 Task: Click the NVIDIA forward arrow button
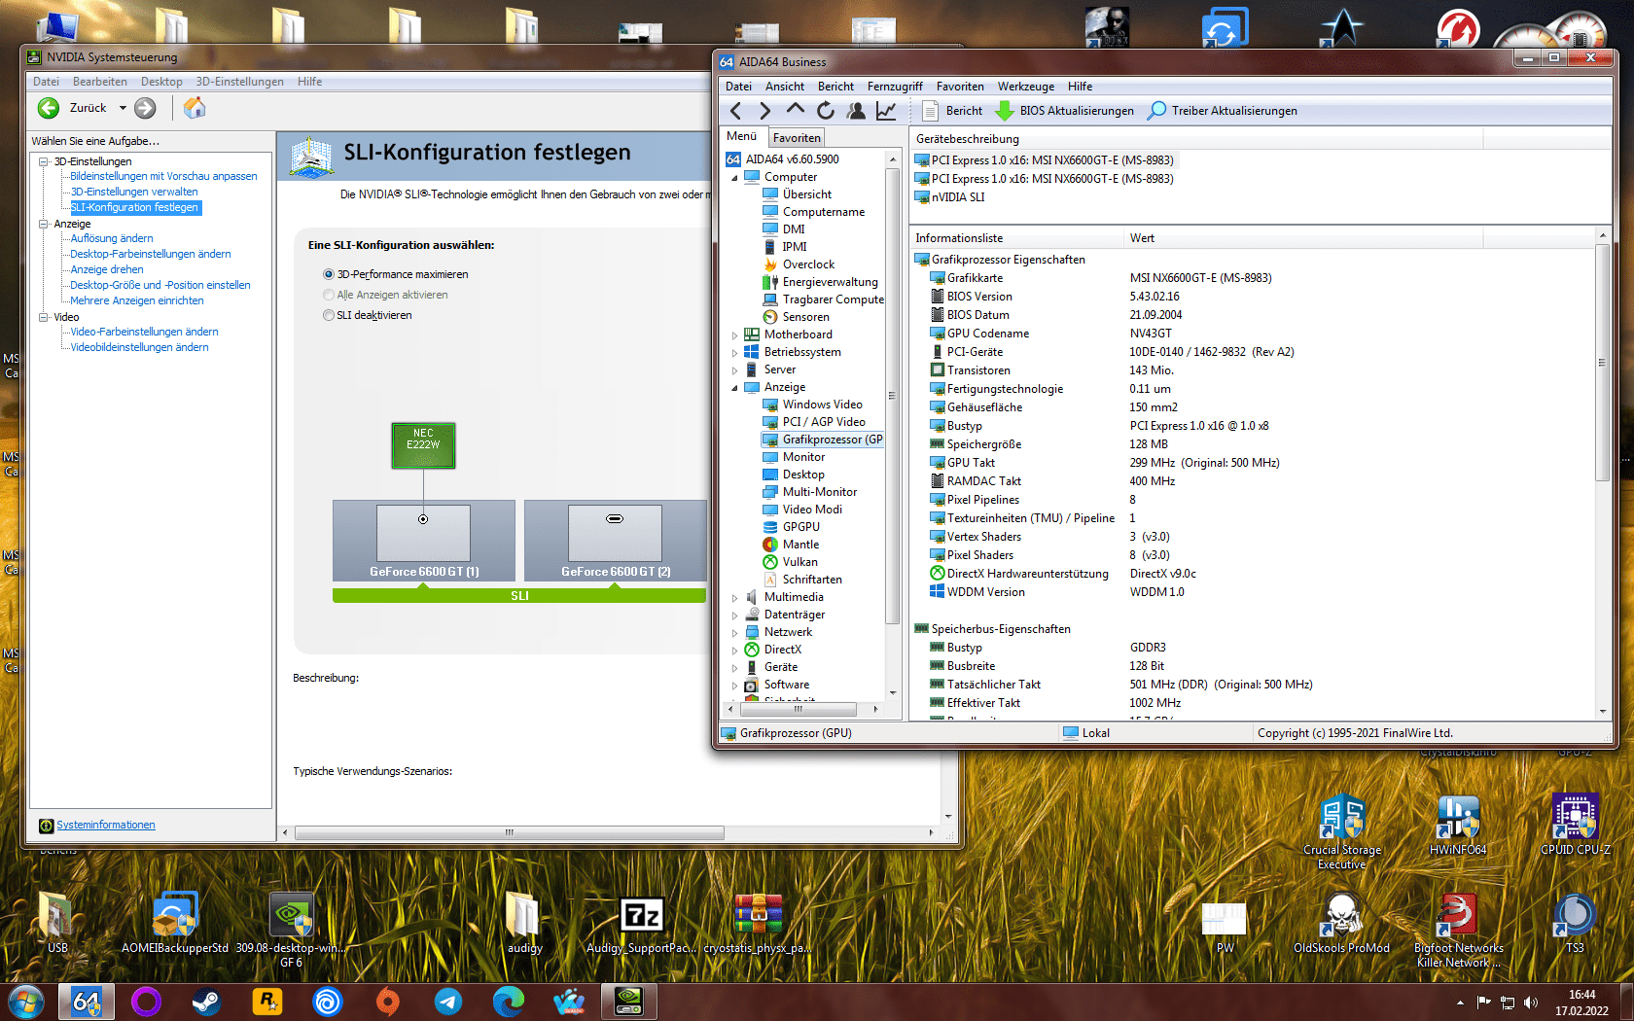(145, 108)
